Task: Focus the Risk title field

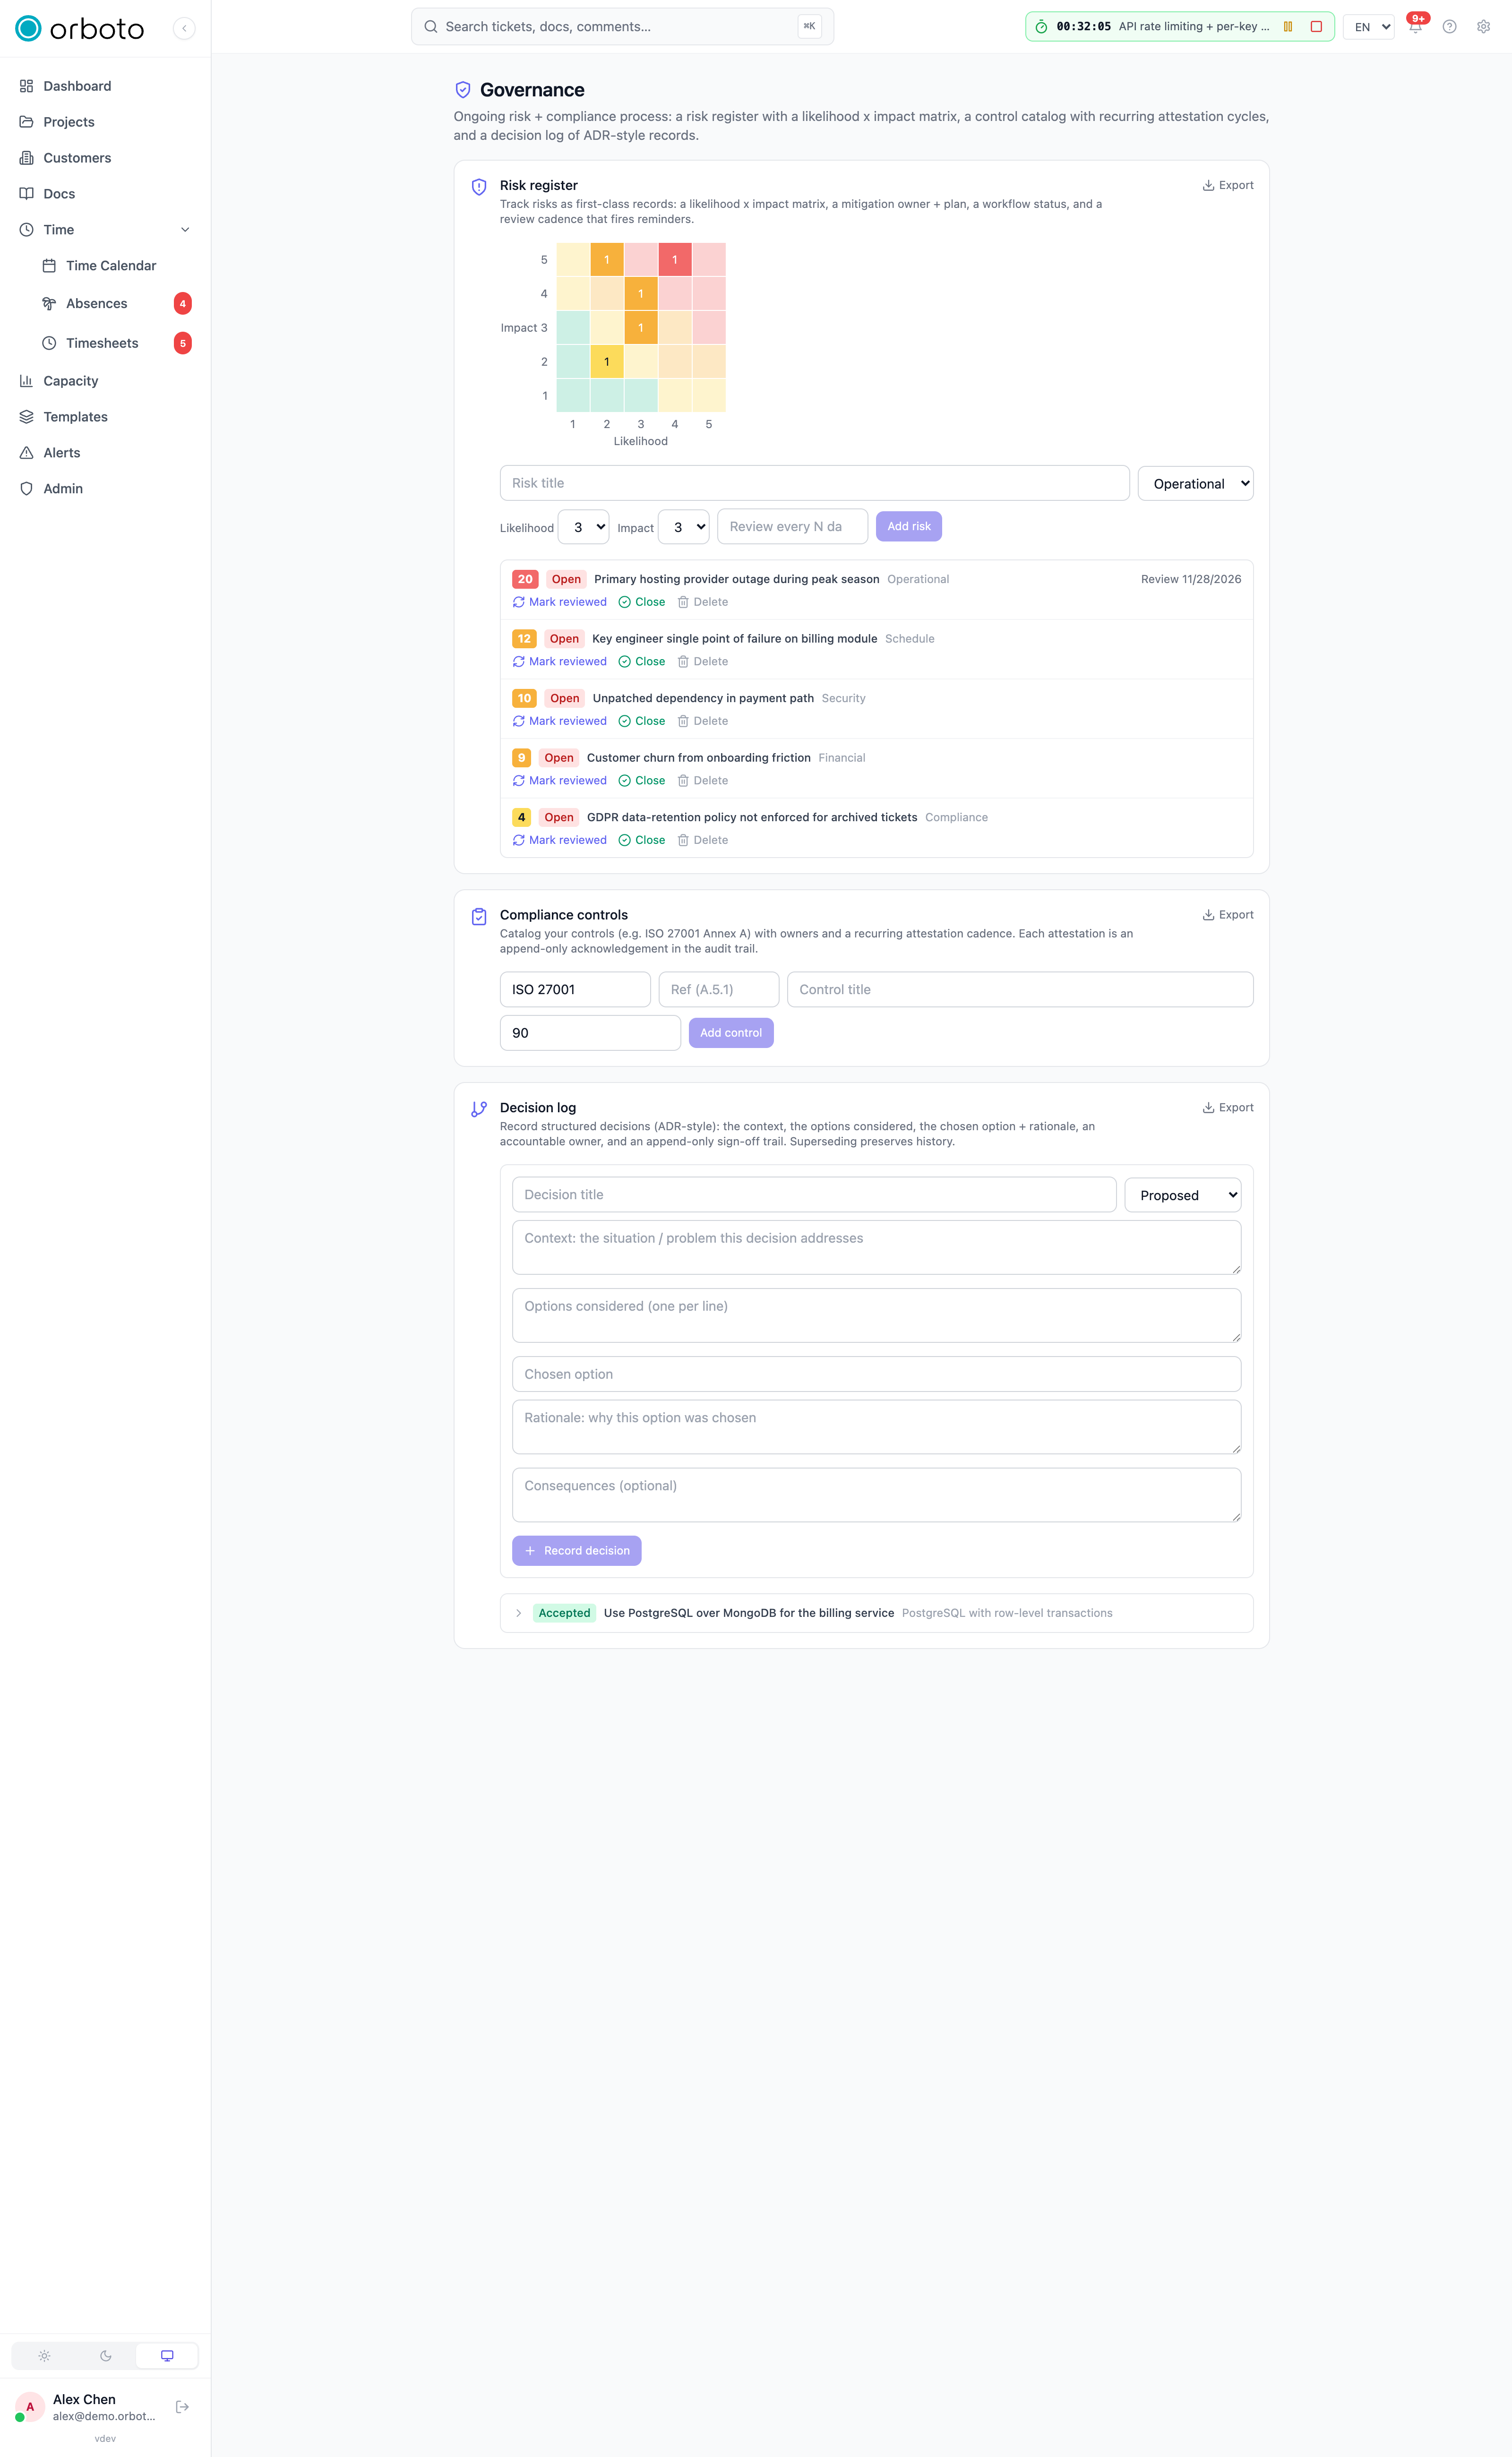Action: (815, 483)
